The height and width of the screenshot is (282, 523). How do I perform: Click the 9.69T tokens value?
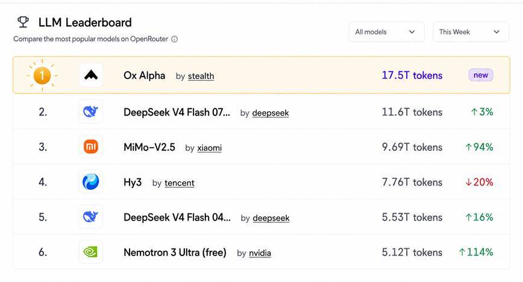(412, 147)
